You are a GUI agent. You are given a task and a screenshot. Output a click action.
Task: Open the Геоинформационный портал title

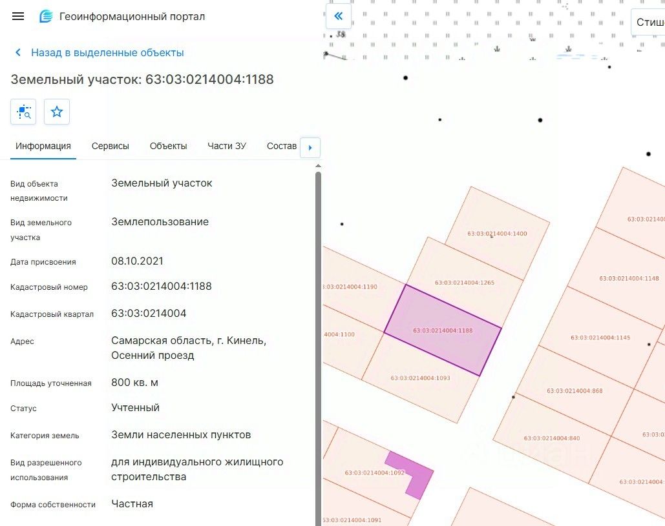click(132, 17)
